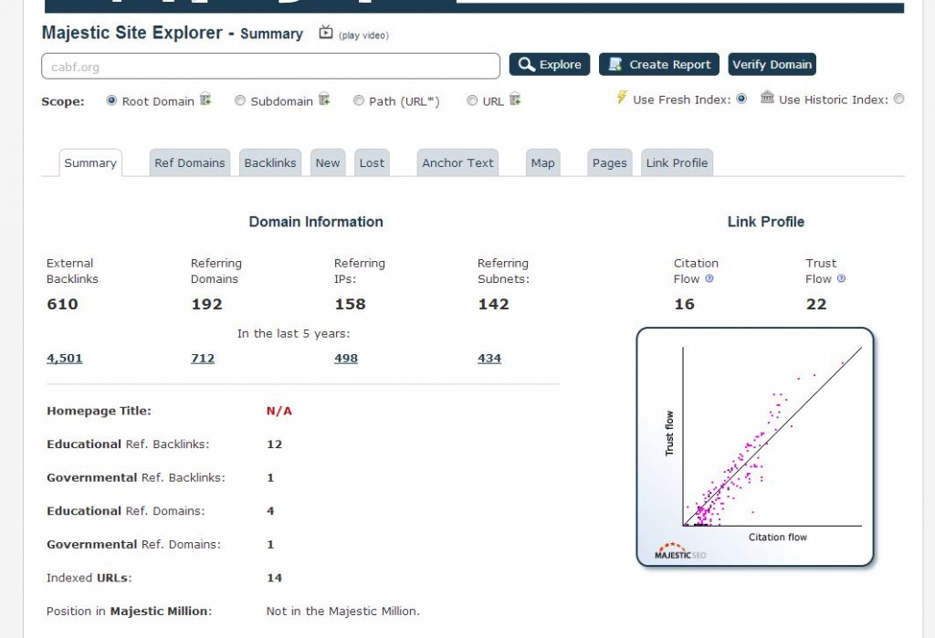Open the Link Profile tab

click(677, 162)
